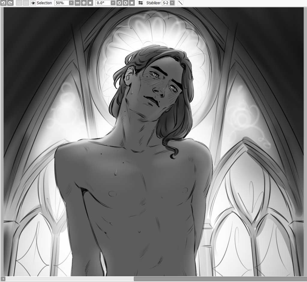Toggle the straight line drawing mode

(x=181, y=3)
